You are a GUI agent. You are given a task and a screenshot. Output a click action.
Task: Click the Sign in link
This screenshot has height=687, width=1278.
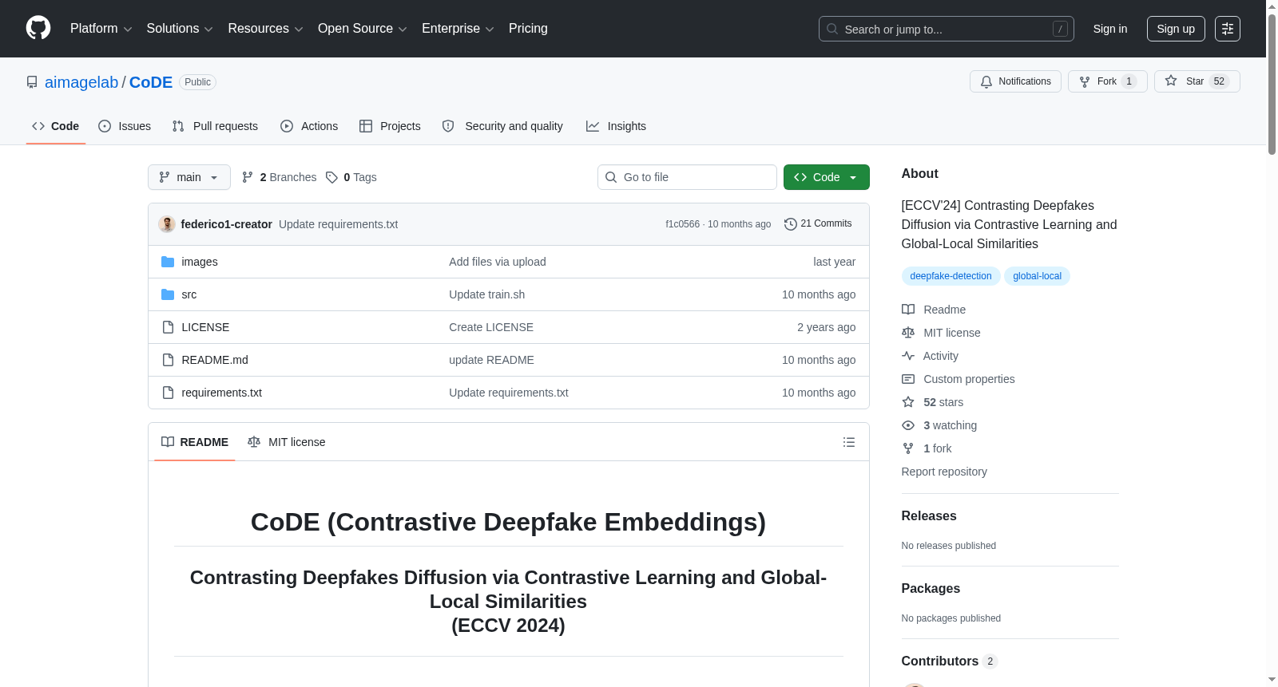coord(1110,29)
